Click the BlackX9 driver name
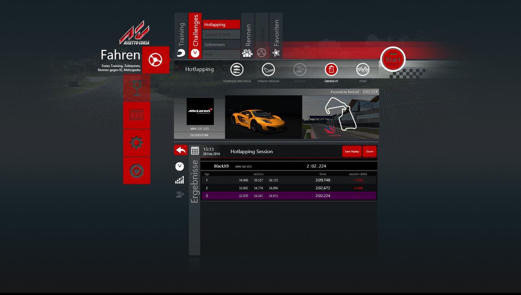Image resolution: width=521 pixels, height=295 pixels. coord(221,166)
